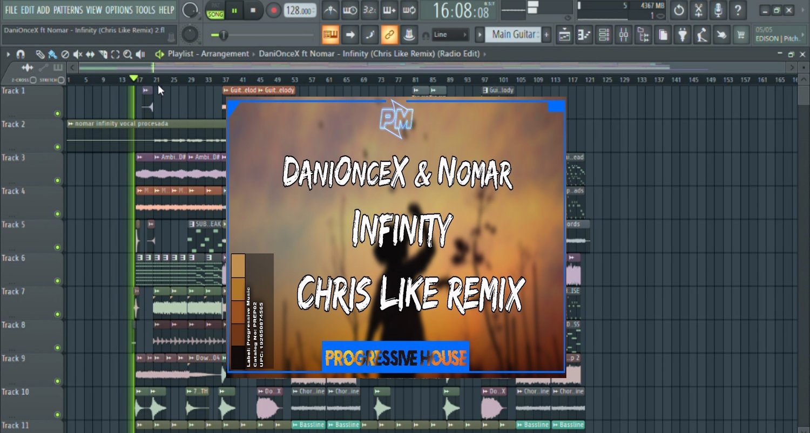The image size is (810, 433).
Task: Open the Playlist view icon
Action: coord(565,35)
